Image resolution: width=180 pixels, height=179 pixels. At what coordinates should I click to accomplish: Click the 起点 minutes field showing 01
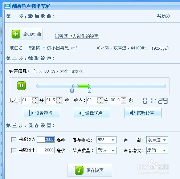(x=27, y=100)
